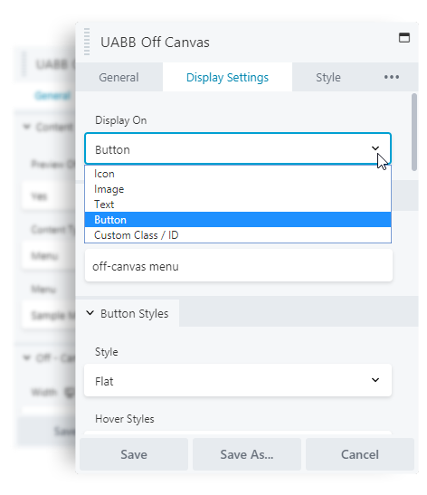427x495 pixels.
Task: Click the Display On select box
Action: click(238, 148)
